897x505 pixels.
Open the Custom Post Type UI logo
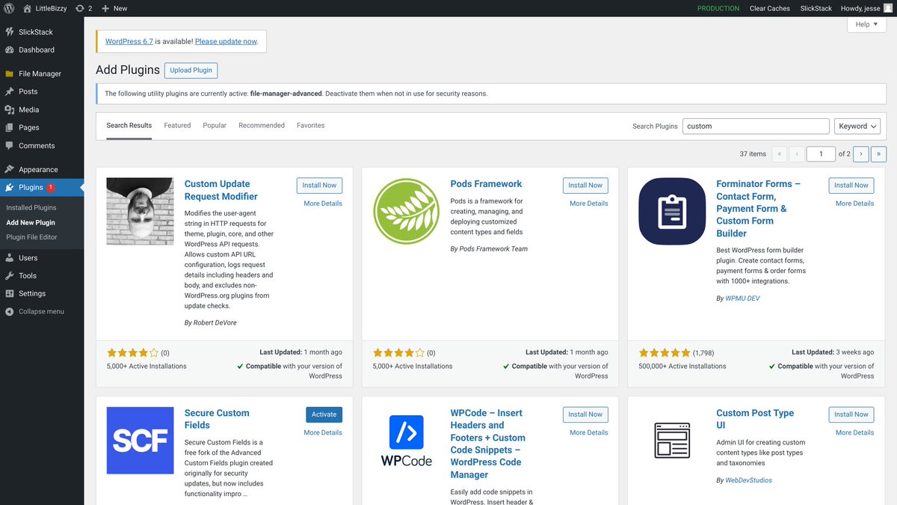click(672, 440)
